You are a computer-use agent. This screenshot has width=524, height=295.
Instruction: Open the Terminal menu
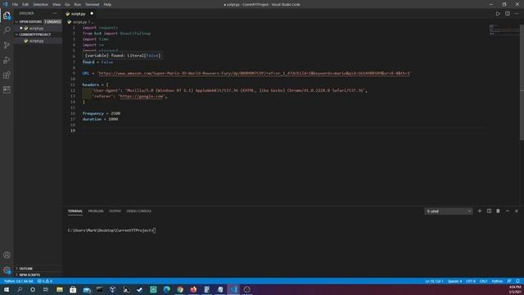tap(93, 4)
